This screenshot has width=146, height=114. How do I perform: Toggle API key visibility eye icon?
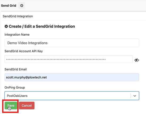point(137,60)
